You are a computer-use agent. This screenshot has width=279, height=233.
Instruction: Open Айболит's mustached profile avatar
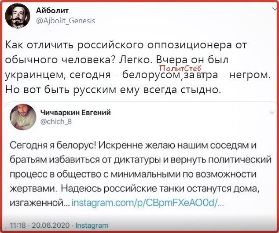click(x=18, y=16)
